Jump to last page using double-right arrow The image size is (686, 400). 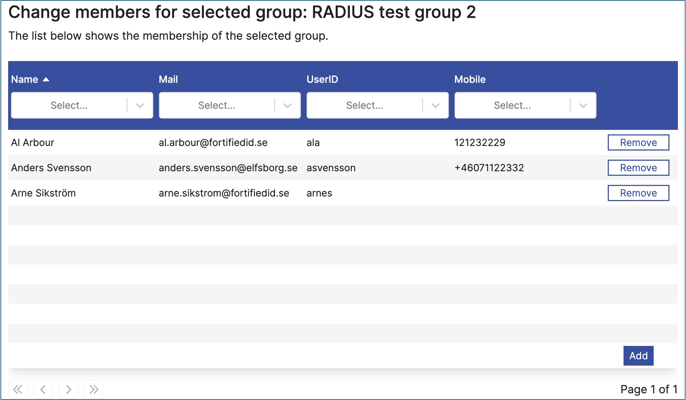point(94,389)
